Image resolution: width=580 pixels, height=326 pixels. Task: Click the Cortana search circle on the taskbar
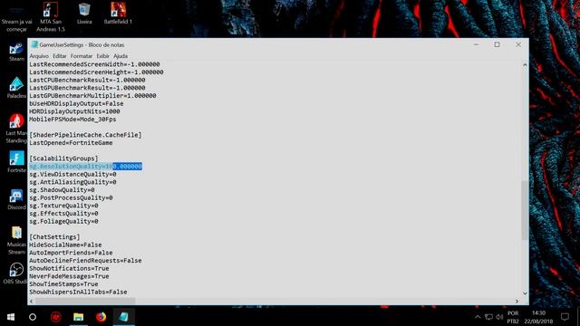point(33,317)
